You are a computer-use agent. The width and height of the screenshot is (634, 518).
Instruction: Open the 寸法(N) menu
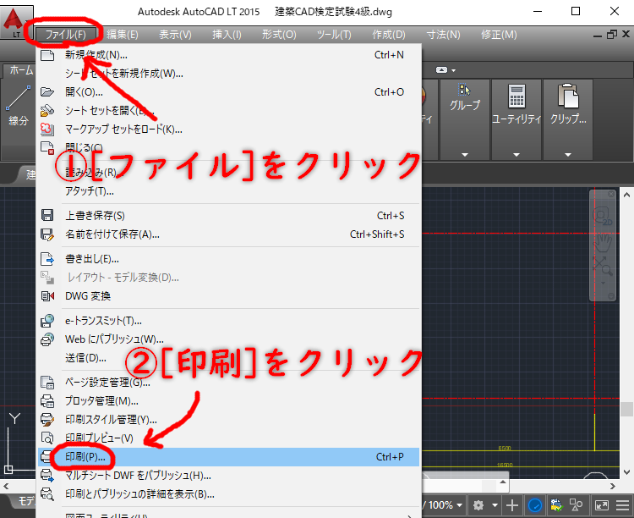[x=443, y=35]
